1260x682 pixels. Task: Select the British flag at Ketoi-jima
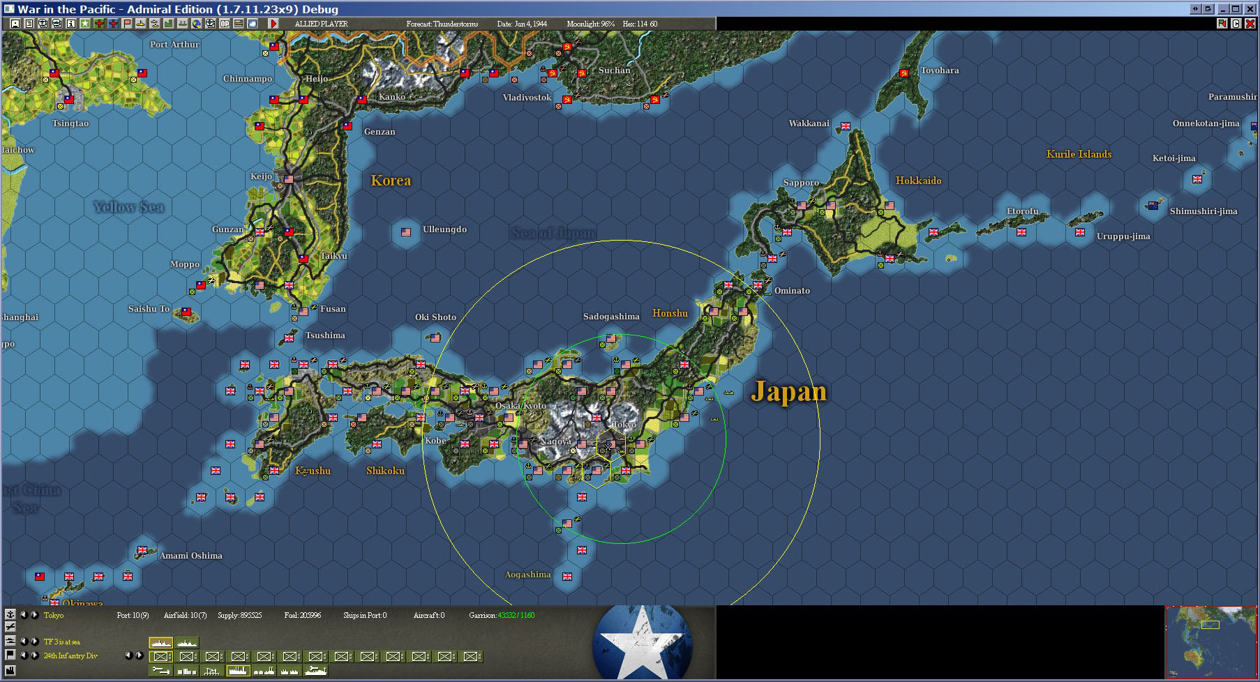pyautogui.click(x=1197, y=179)
